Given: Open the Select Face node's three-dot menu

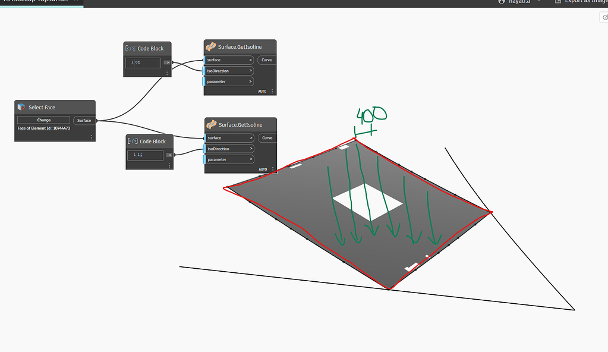Looking at the screenshot, I should pos(92,137).
